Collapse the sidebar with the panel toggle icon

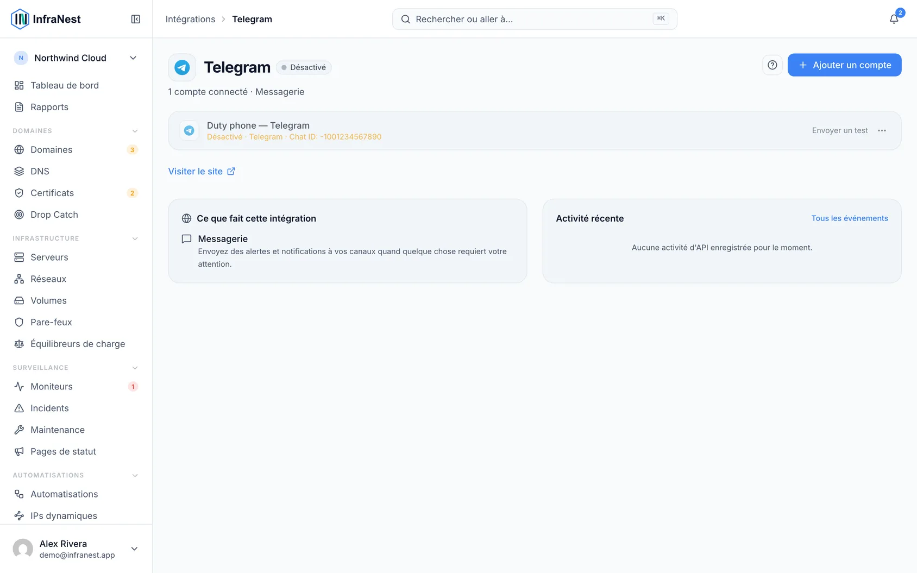point(136,19)
